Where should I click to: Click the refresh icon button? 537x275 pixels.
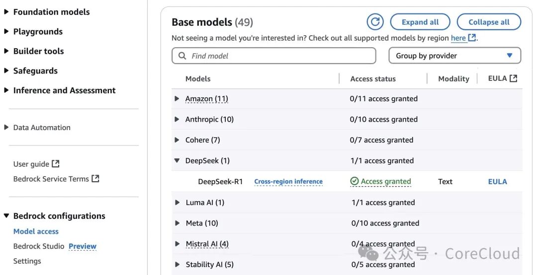point(375,22)
